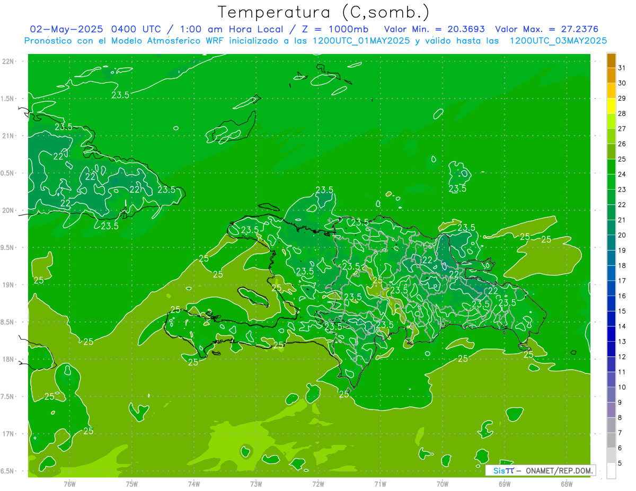The height and width of the screenshot is (491, 636).
Task: Click the '6.5N' latitude axis label
Action: tap(8, 471)
